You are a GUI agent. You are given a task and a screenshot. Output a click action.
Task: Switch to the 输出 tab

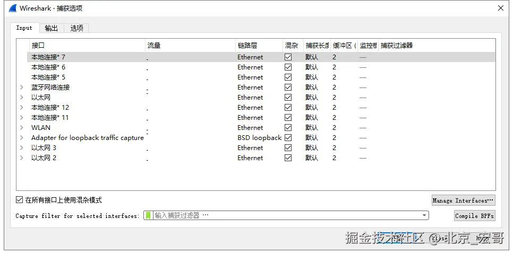[52, 28]
